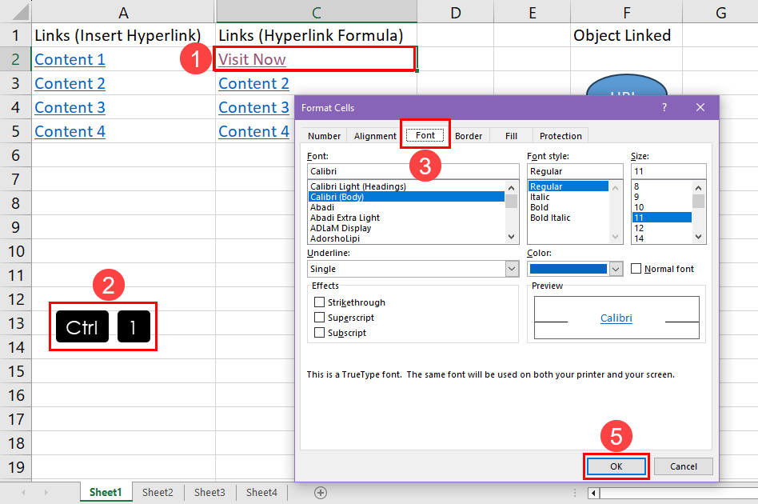
Task: Close the Format Cells dialog
Action: (x=700, y=107)
